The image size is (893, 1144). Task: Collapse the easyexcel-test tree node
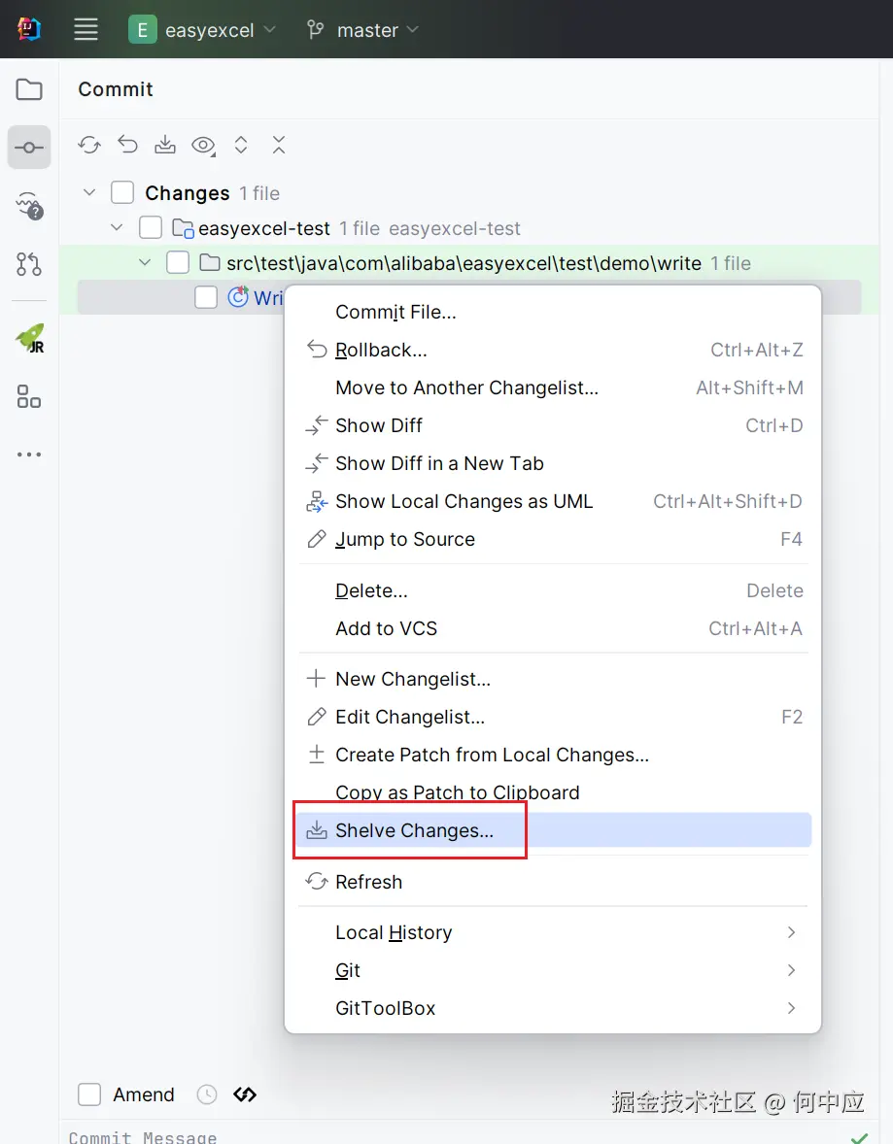click(117, 227)
